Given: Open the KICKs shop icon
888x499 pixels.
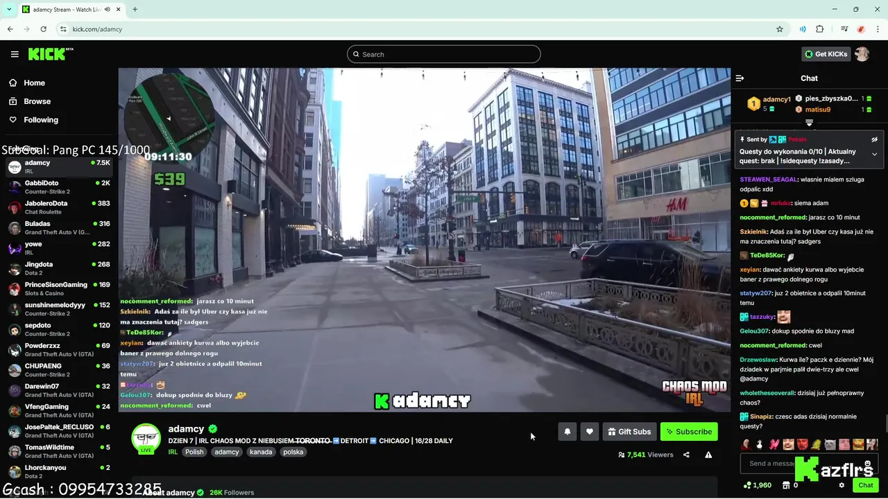Looking at the screenshot, I should (785, 485).
